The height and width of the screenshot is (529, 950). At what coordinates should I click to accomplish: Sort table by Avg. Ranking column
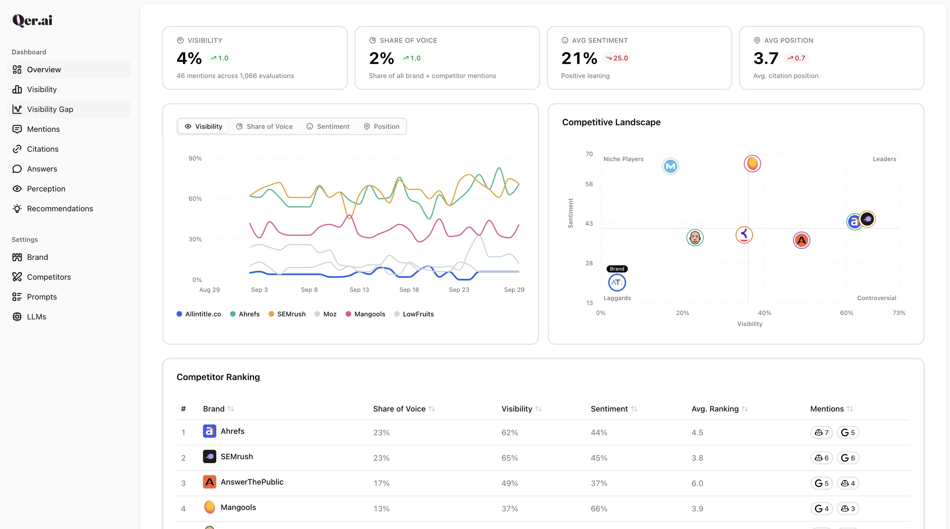(x=719, y=409)
